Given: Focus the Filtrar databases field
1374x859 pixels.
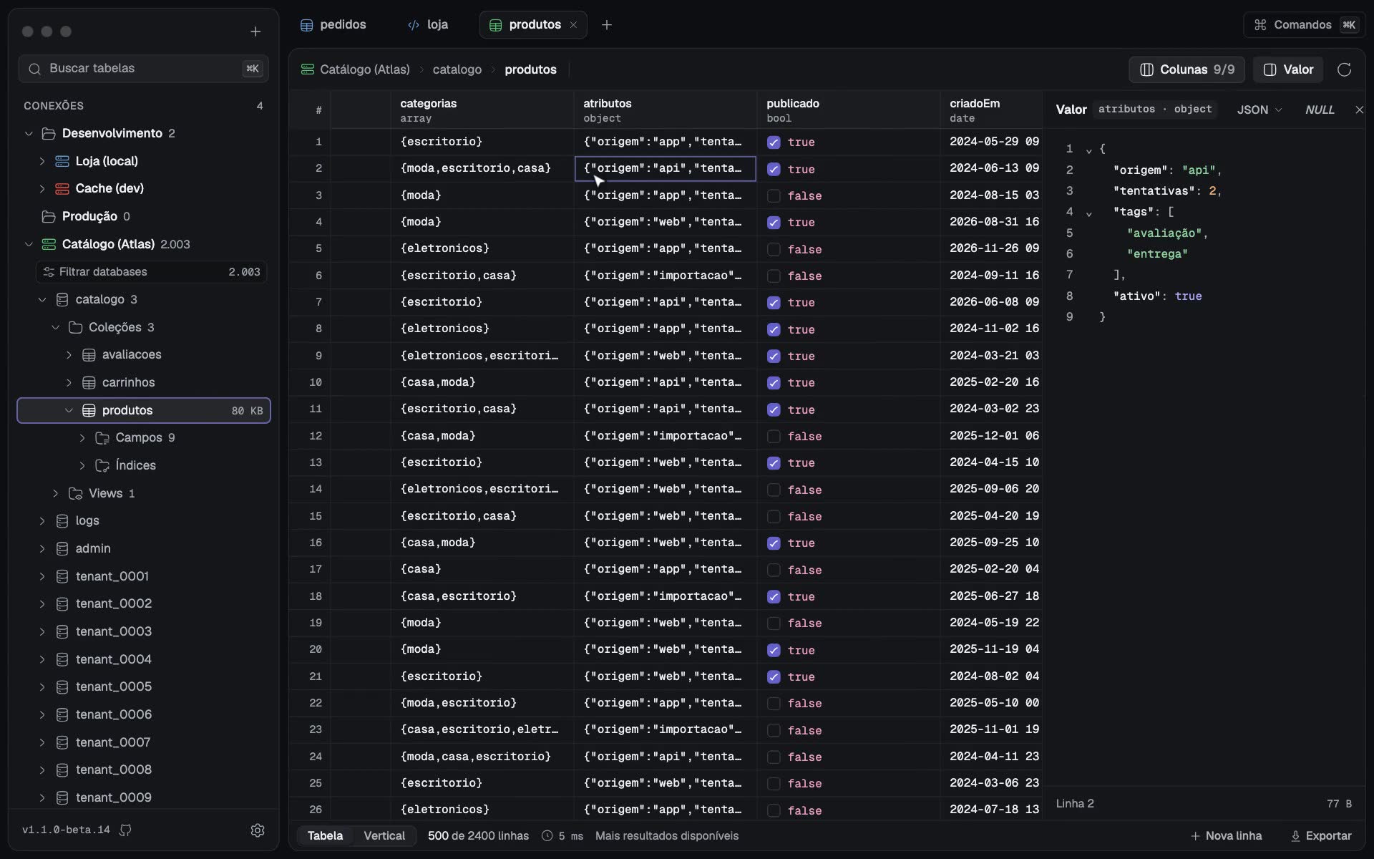Looking at the screenshot, I should (151, 272).
